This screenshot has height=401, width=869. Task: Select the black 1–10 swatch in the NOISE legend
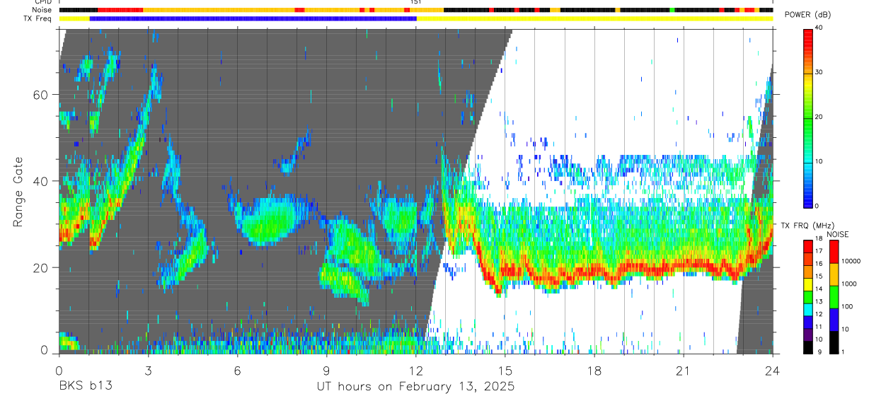pos(834,342)
